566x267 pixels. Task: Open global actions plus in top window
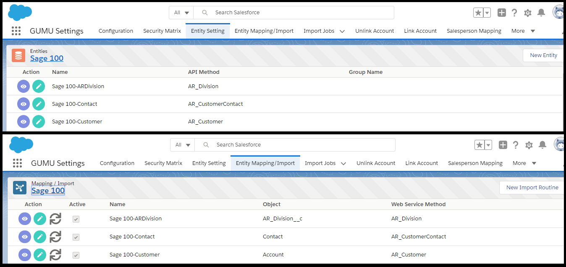502,13
